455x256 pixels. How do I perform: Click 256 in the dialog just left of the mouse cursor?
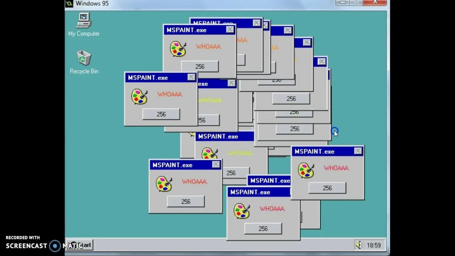(x=295, y=129)
